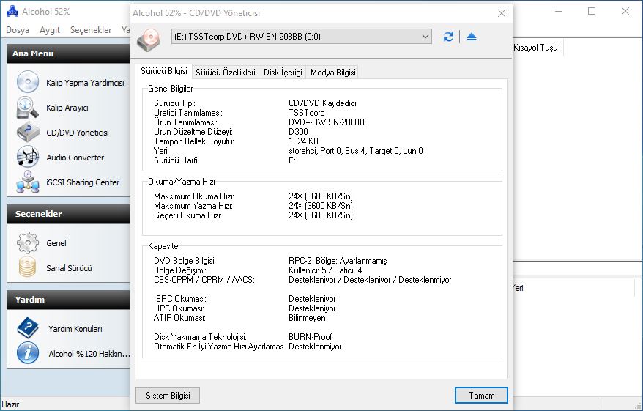Click 'CD/DVD Kaydedici' drive type value
Screen dimensions: 643x411
coord(322,103)
